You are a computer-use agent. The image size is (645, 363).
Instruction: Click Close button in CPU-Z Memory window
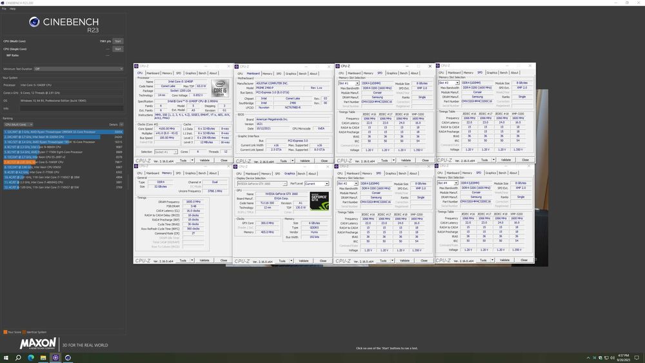click(224, 260)
